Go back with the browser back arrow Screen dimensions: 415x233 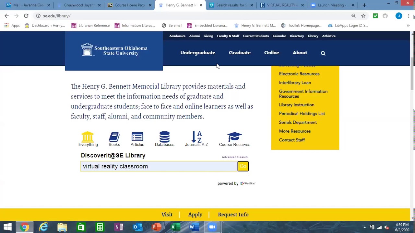click(x=6, y=16)
